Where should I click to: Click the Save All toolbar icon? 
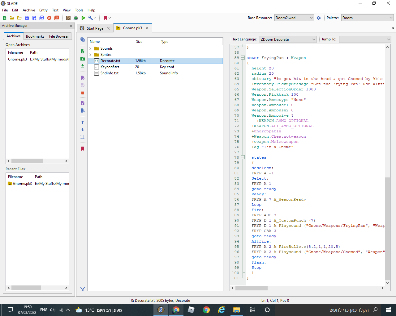pos(42,18)
